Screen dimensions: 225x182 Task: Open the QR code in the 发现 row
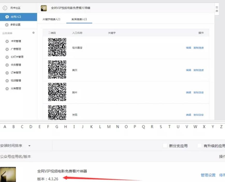point(57,113)
